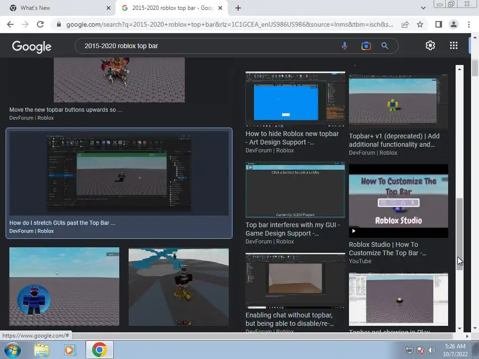Open the tab search dropdown
The image size is (479, 359).
pyautogui.click(x=423, y=8)
